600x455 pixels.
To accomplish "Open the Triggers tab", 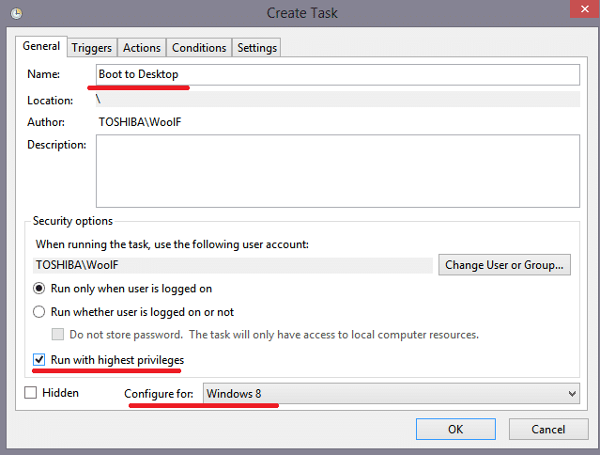I will tap(92, 48).
